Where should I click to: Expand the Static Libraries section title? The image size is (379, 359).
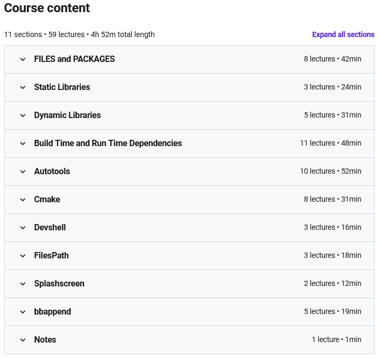[x=62, y=87]
